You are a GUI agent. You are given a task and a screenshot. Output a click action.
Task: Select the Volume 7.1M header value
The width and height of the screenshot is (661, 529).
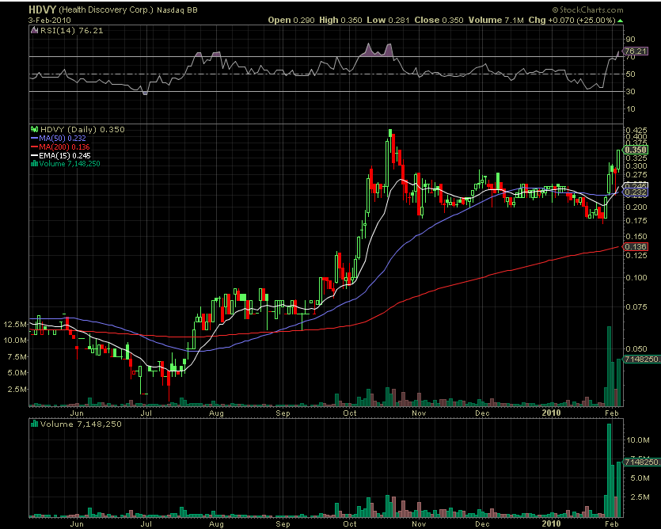click(497, 21)
